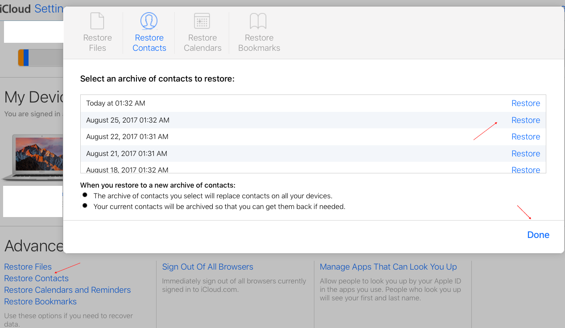Click the Restore Bookmarks book icon
Image resolution: width=565 pixels, height=328 pixels.
258,21
